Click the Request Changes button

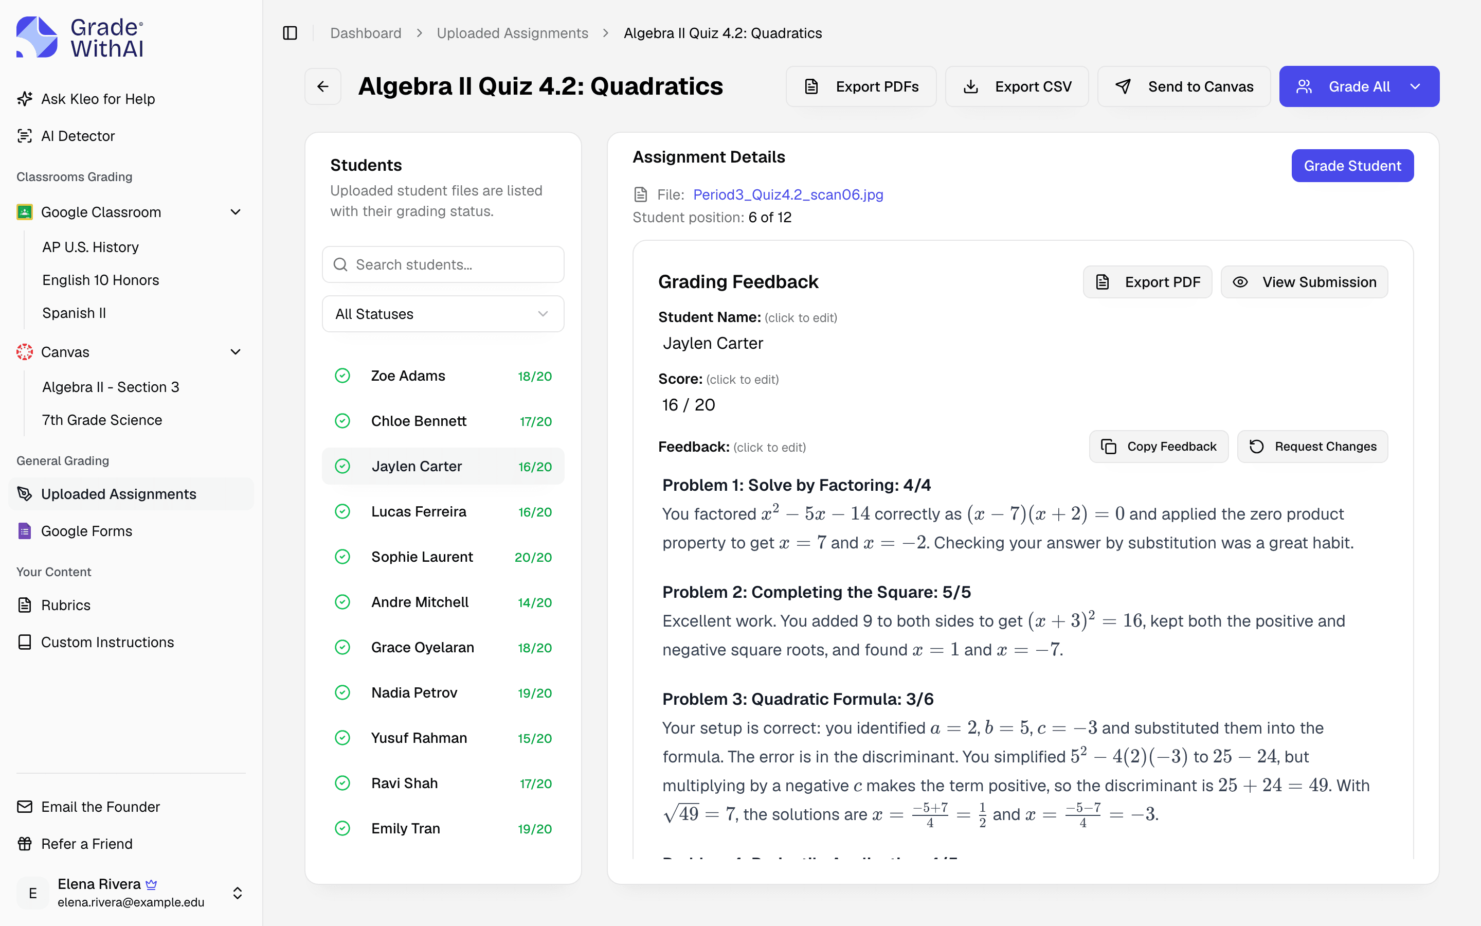pos(1313,447)
